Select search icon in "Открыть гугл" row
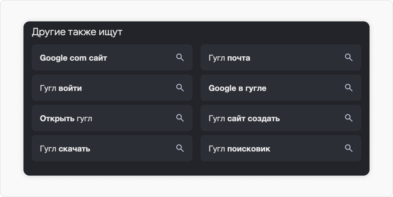Image resolution: width=393 pixels, height=197 pixels. pos(180,118)
